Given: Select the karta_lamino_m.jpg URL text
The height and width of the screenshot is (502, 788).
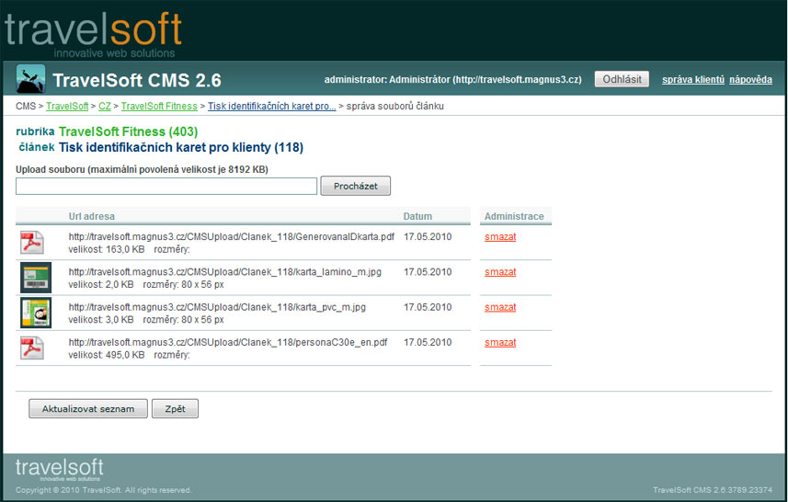Looking at the screenshot, I should point(224,272).
